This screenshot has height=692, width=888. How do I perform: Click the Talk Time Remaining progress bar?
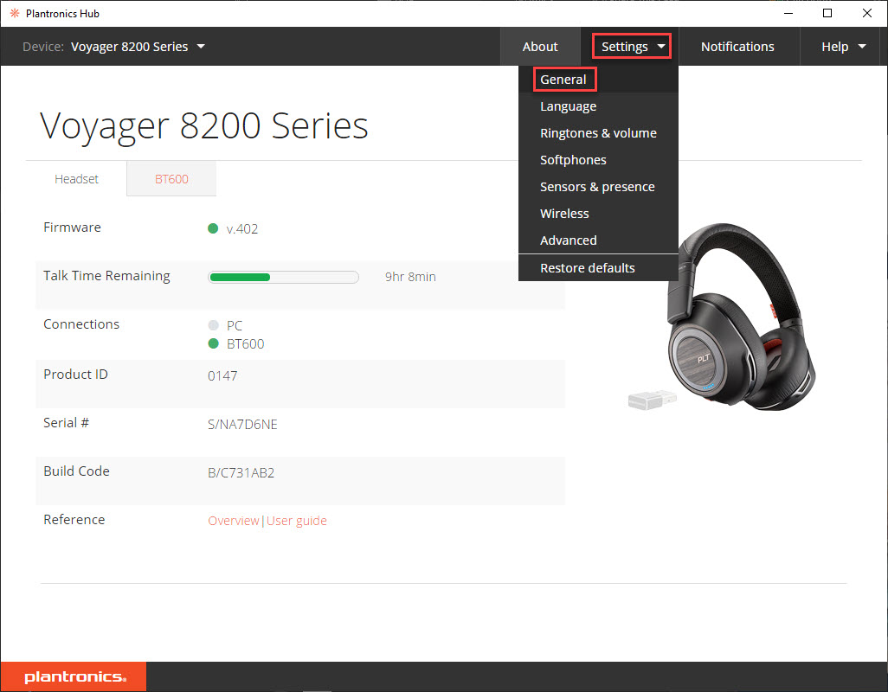point(283,278)
